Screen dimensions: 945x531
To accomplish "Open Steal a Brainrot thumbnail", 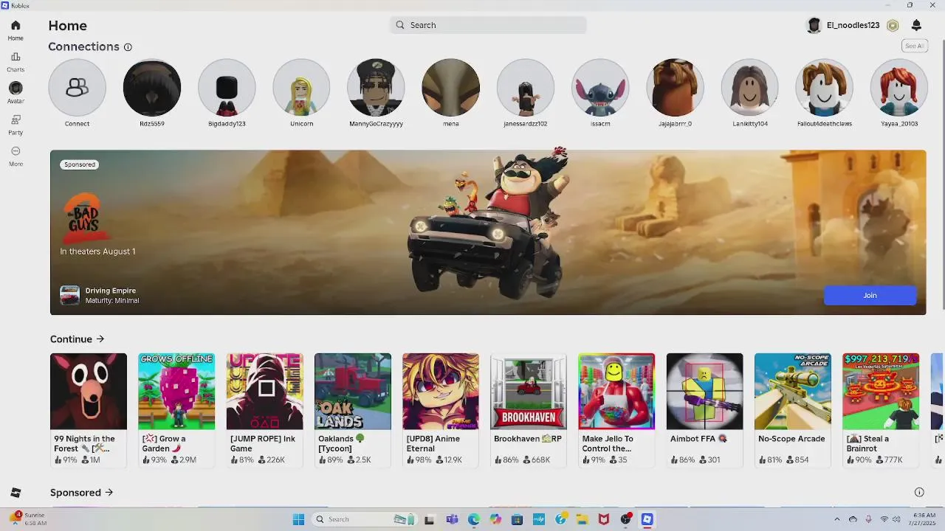I will point(881,391).
